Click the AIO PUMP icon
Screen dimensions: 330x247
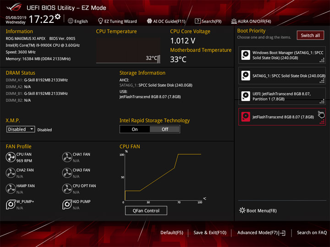[x=67, y=204]
